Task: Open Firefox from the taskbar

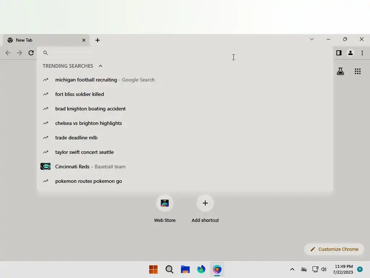Action: (x=201, y=269)
